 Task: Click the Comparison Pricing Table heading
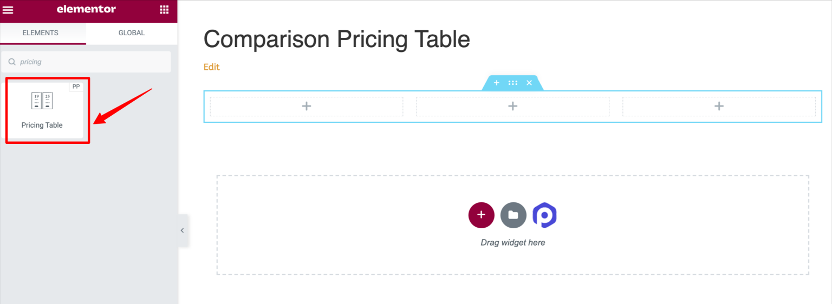pos(336,39)
